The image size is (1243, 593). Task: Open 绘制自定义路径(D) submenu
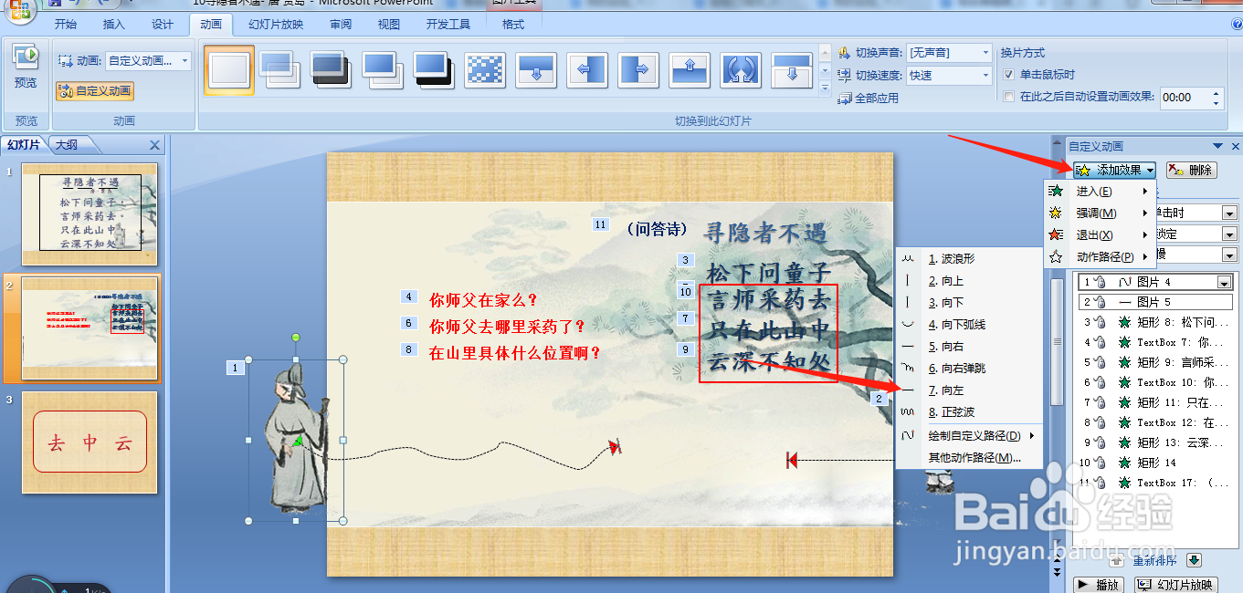[x=968, y=436]
